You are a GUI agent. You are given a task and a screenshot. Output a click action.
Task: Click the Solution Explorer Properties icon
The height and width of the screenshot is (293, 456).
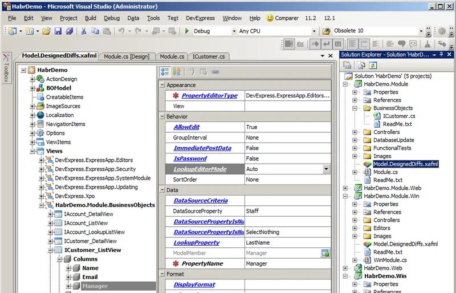click(347, 65)
